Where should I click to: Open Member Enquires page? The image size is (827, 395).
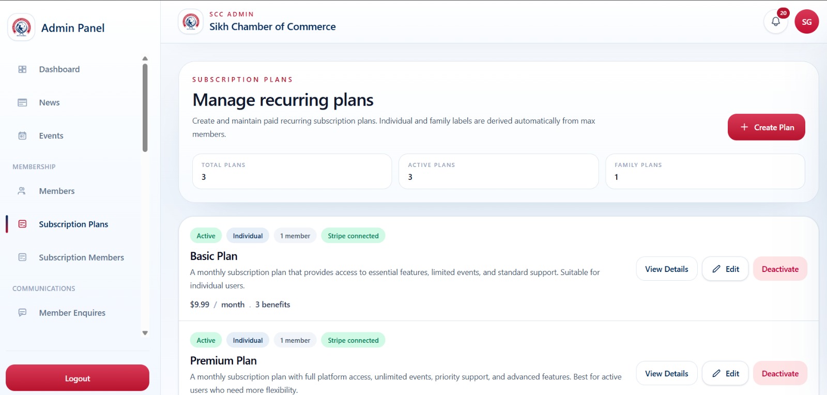pyautogui.click(x=73, y=312)
